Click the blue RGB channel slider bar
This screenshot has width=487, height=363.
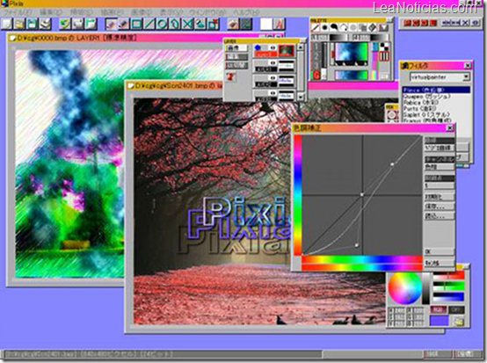448,296
